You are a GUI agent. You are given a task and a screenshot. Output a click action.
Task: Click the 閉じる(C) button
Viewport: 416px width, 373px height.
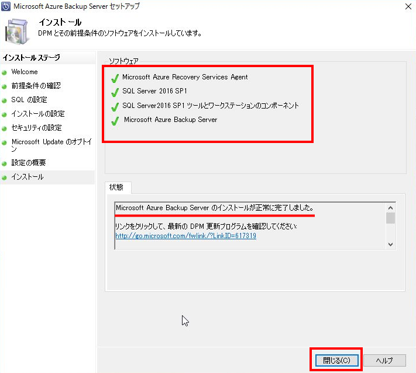[336, 360]
